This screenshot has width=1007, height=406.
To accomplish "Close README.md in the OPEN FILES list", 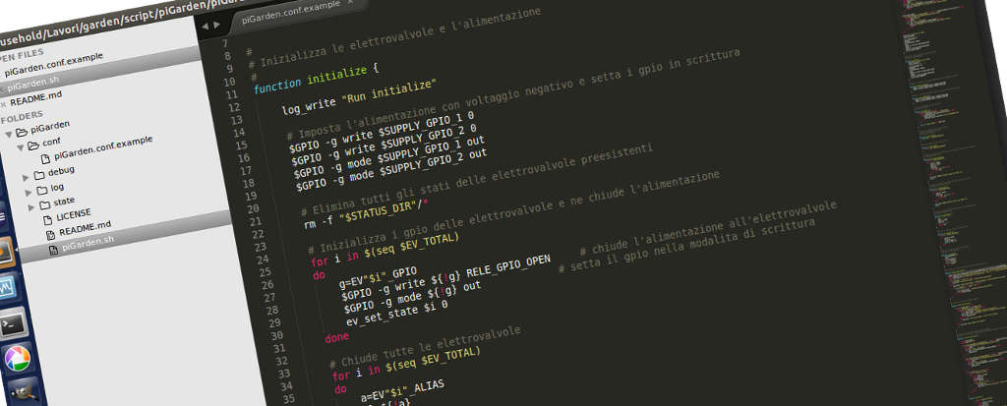I will point(3,103).
